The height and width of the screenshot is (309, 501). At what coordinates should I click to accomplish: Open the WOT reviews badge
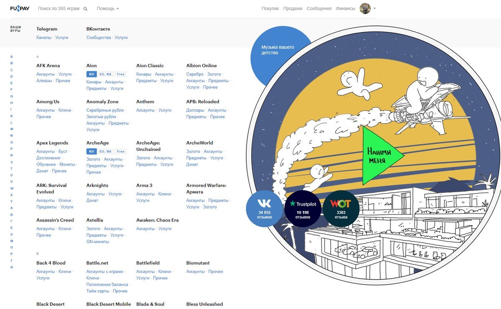tap(341, 209)
